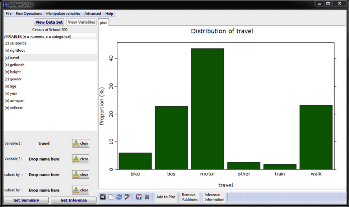349x207 pixels.
Task: Save the plot using the floppy disk icon
Action: (x=139, y=197)
